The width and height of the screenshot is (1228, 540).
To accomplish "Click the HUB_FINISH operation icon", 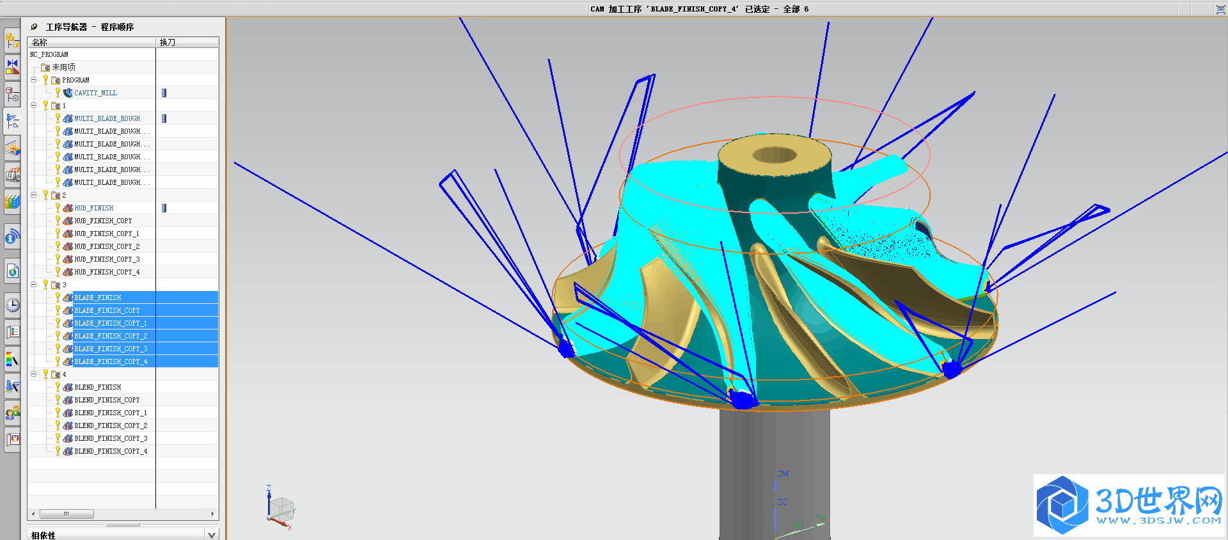I will click(68, 208).
